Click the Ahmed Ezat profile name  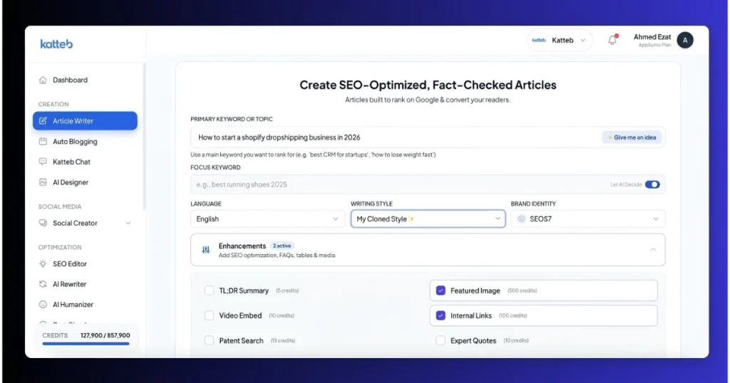(x=652, y=37)
